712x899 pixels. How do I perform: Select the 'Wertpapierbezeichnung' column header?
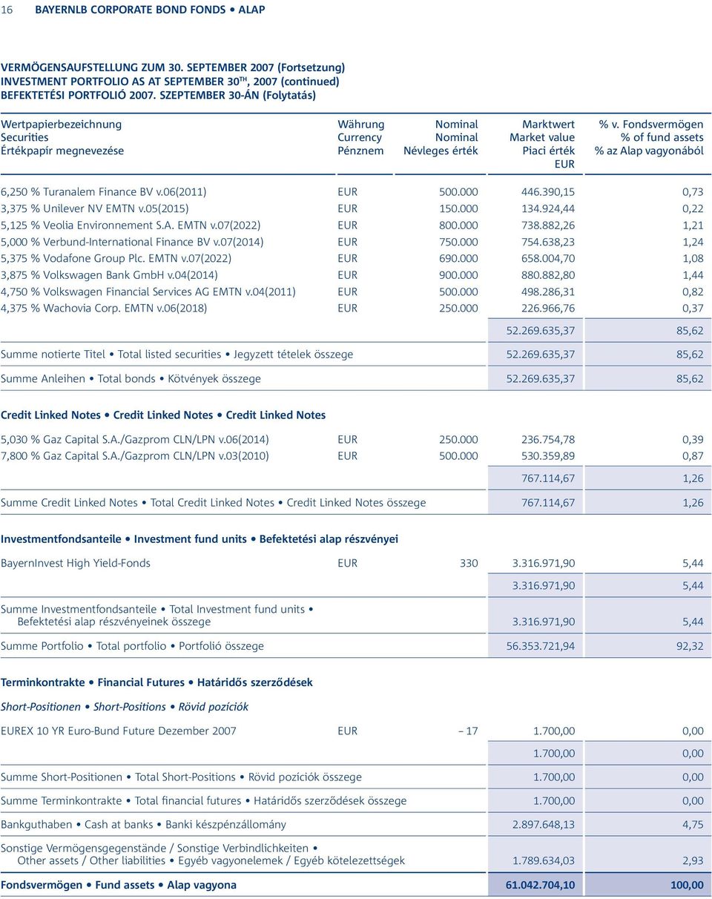[x=62, y=125]
